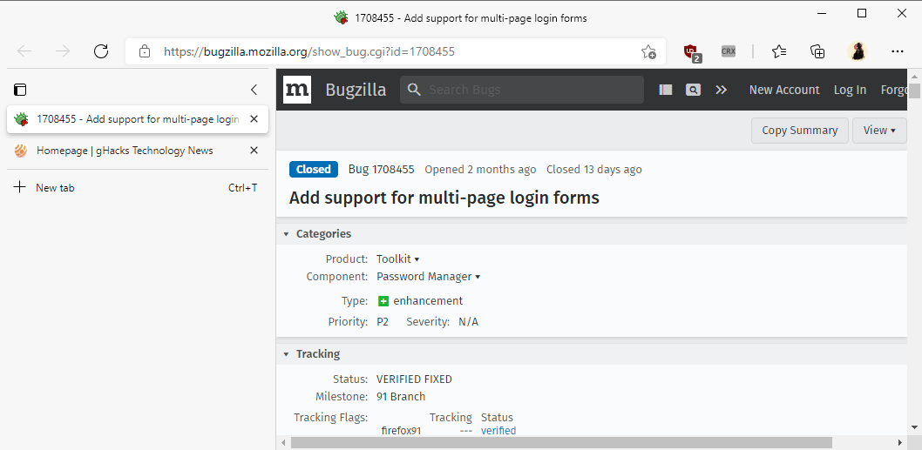Screen dimensions: 922x450
Task: Click the 'N/A' severity value
Action: tap(468, 322)
